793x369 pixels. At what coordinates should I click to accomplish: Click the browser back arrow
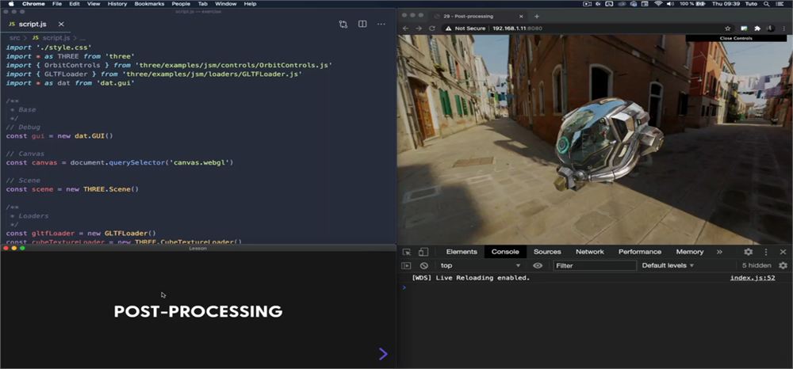point(405,29)
